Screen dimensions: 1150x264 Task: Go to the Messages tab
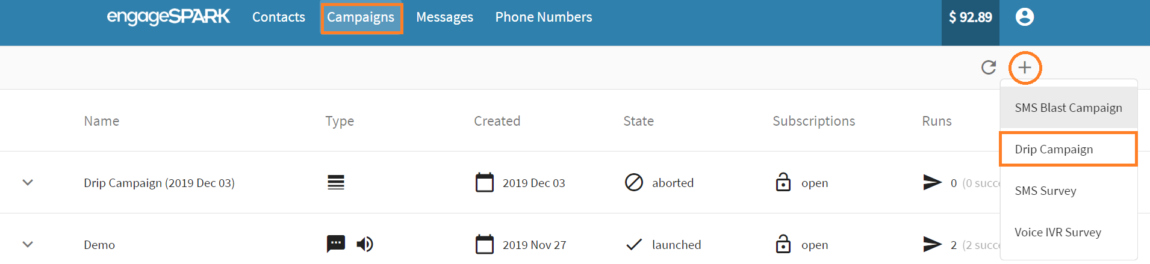(444, 17)
